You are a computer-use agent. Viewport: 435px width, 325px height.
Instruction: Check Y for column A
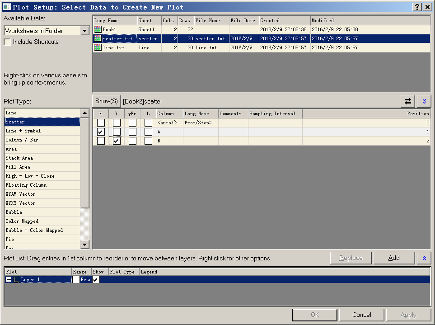(117, 132)
